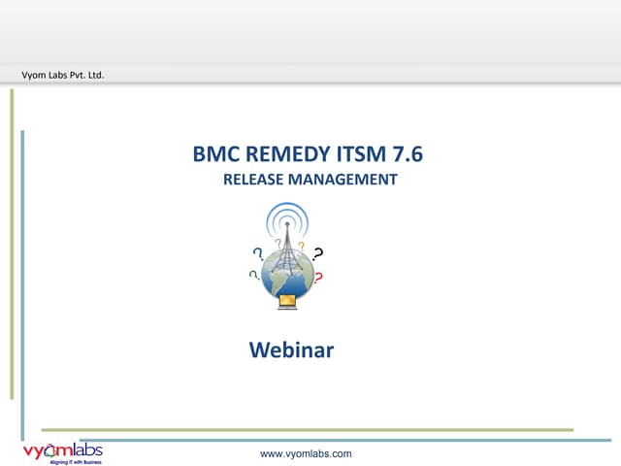Click the green question mark icon
621x466 pixels.
(x=254, y=276)
